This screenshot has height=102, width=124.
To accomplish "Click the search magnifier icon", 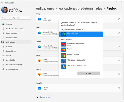I will click(29, 18).
